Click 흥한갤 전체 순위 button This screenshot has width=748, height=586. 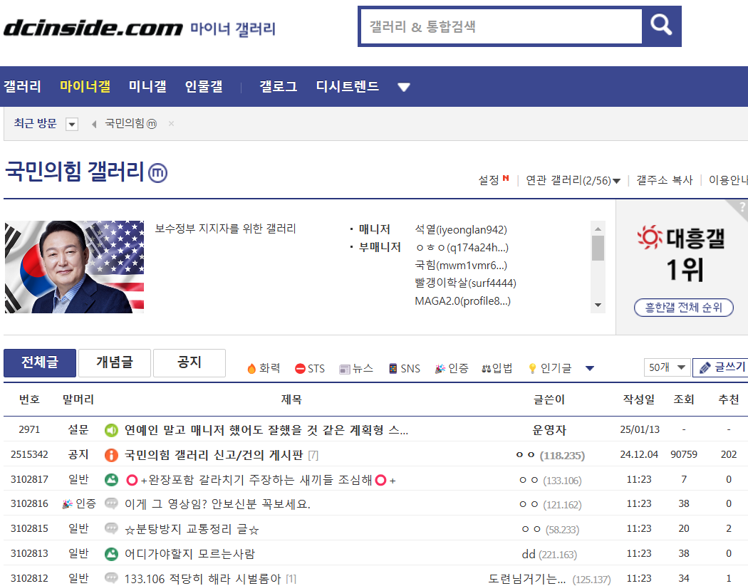(684, 308)
